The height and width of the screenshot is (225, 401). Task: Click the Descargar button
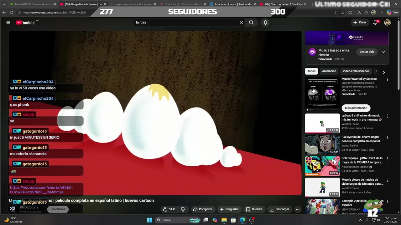(x=279, y=209)
